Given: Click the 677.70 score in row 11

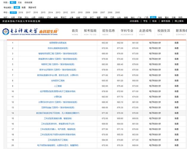Looking at the screenshot, I should (x=120, y=97).
